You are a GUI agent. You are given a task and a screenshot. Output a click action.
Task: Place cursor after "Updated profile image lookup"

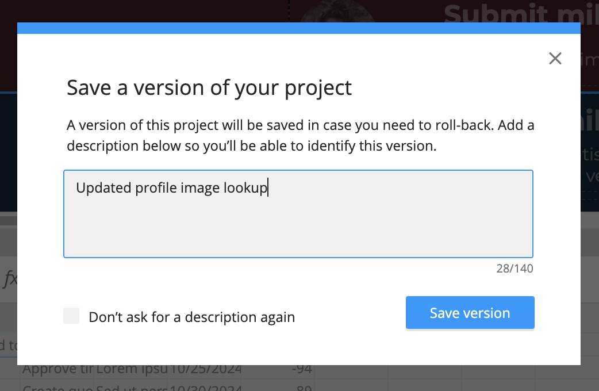pyautogui.click(x=268, y=187)
